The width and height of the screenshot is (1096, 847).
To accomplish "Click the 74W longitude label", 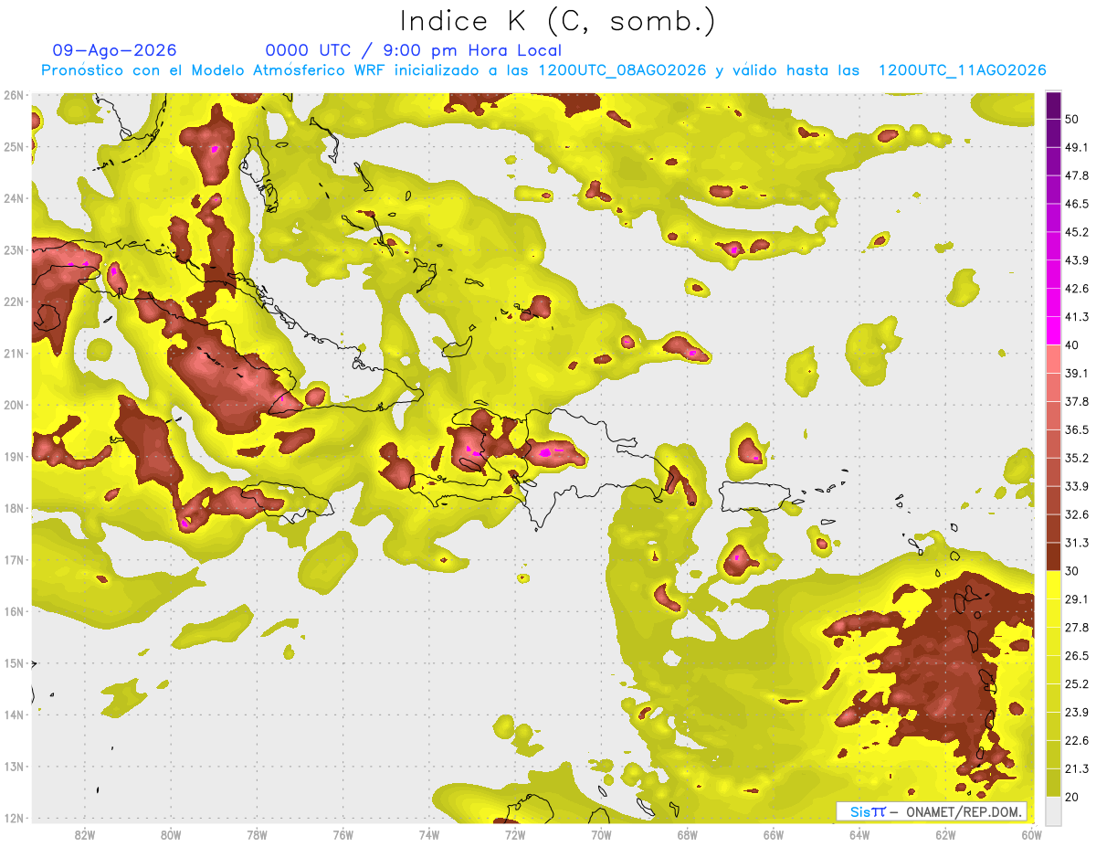I will tap(429, 835).
